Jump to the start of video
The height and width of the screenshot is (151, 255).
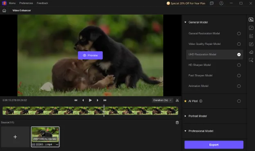(76, 100)
